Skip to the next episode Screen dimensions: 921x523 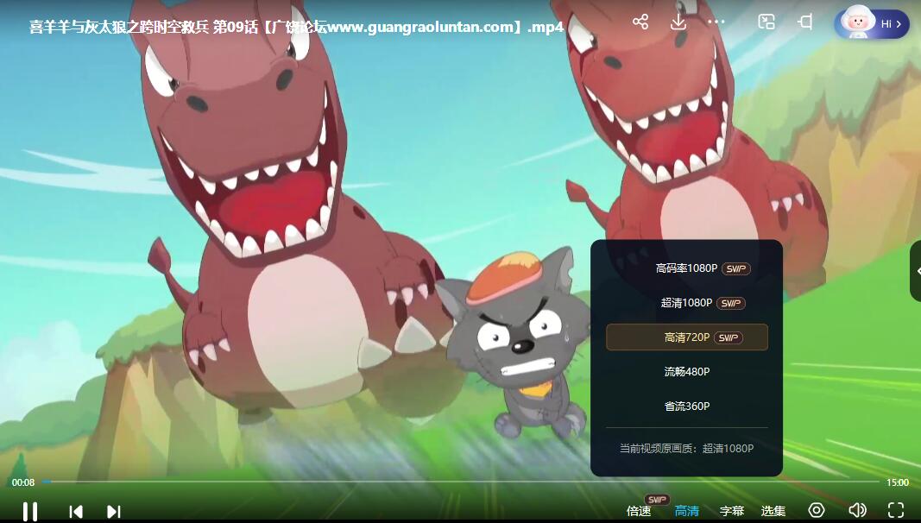(114, 511)
